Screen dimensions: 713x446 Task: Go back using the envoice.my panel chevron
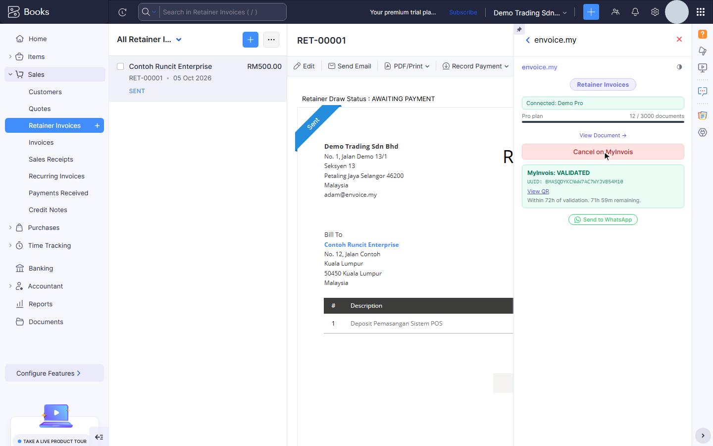coord(528,40)
